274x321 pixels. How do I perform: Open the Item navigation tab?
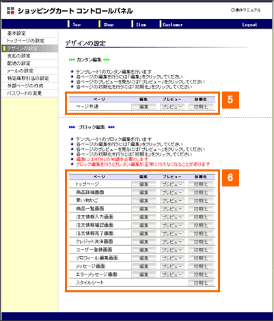pos(141,25)
